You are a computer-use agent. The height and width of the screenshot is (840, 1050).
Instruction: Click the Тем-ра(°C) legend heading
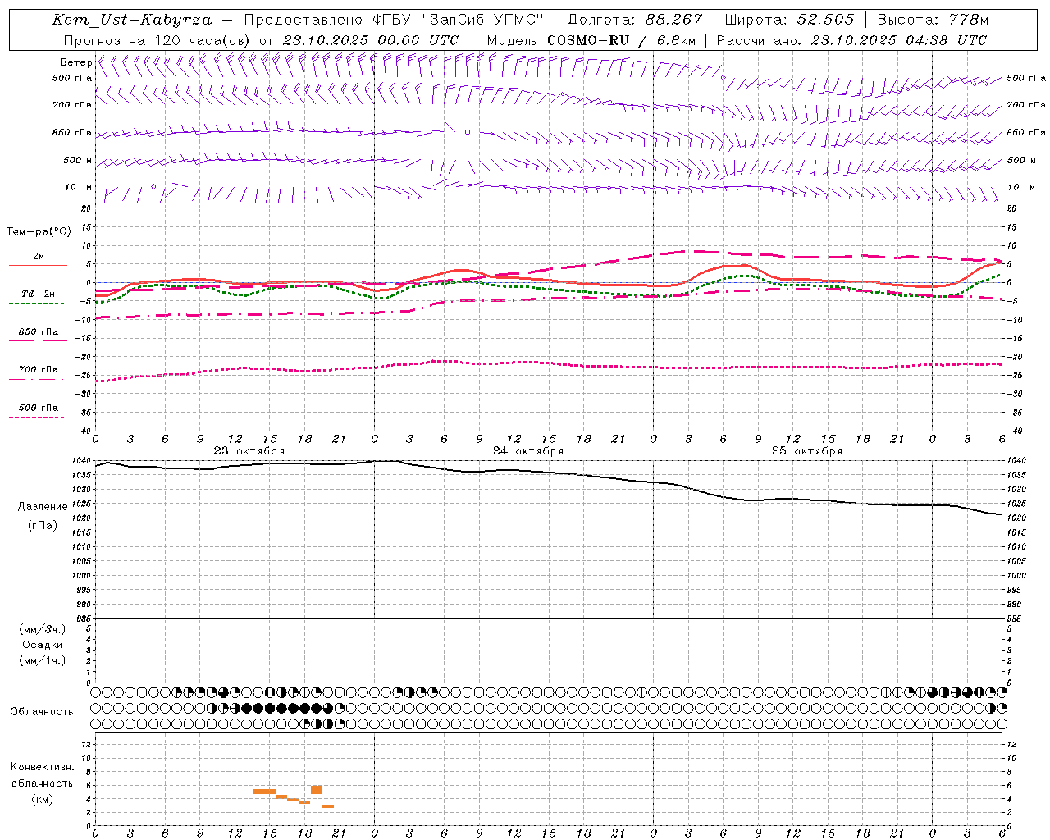pyautogui.click(x=39, y=232)
